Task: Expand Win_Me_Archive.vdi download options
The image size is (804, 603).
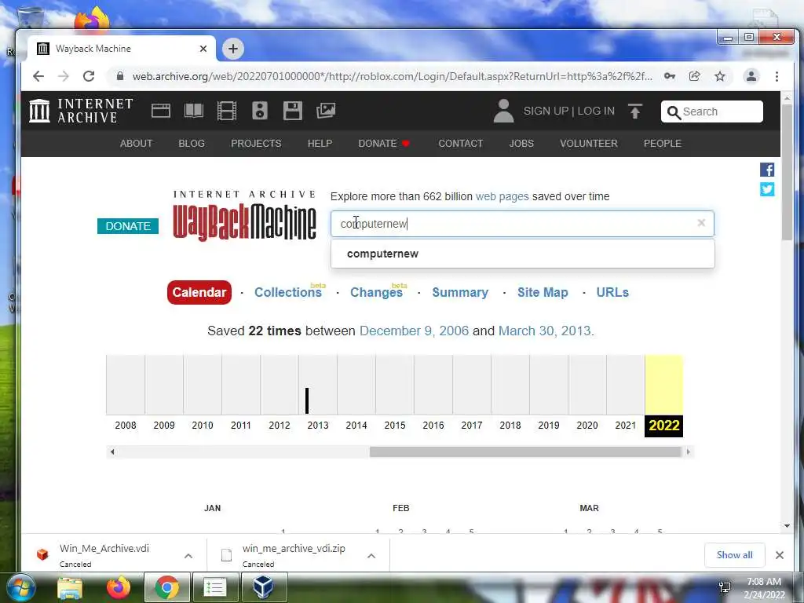Action: 188,556
